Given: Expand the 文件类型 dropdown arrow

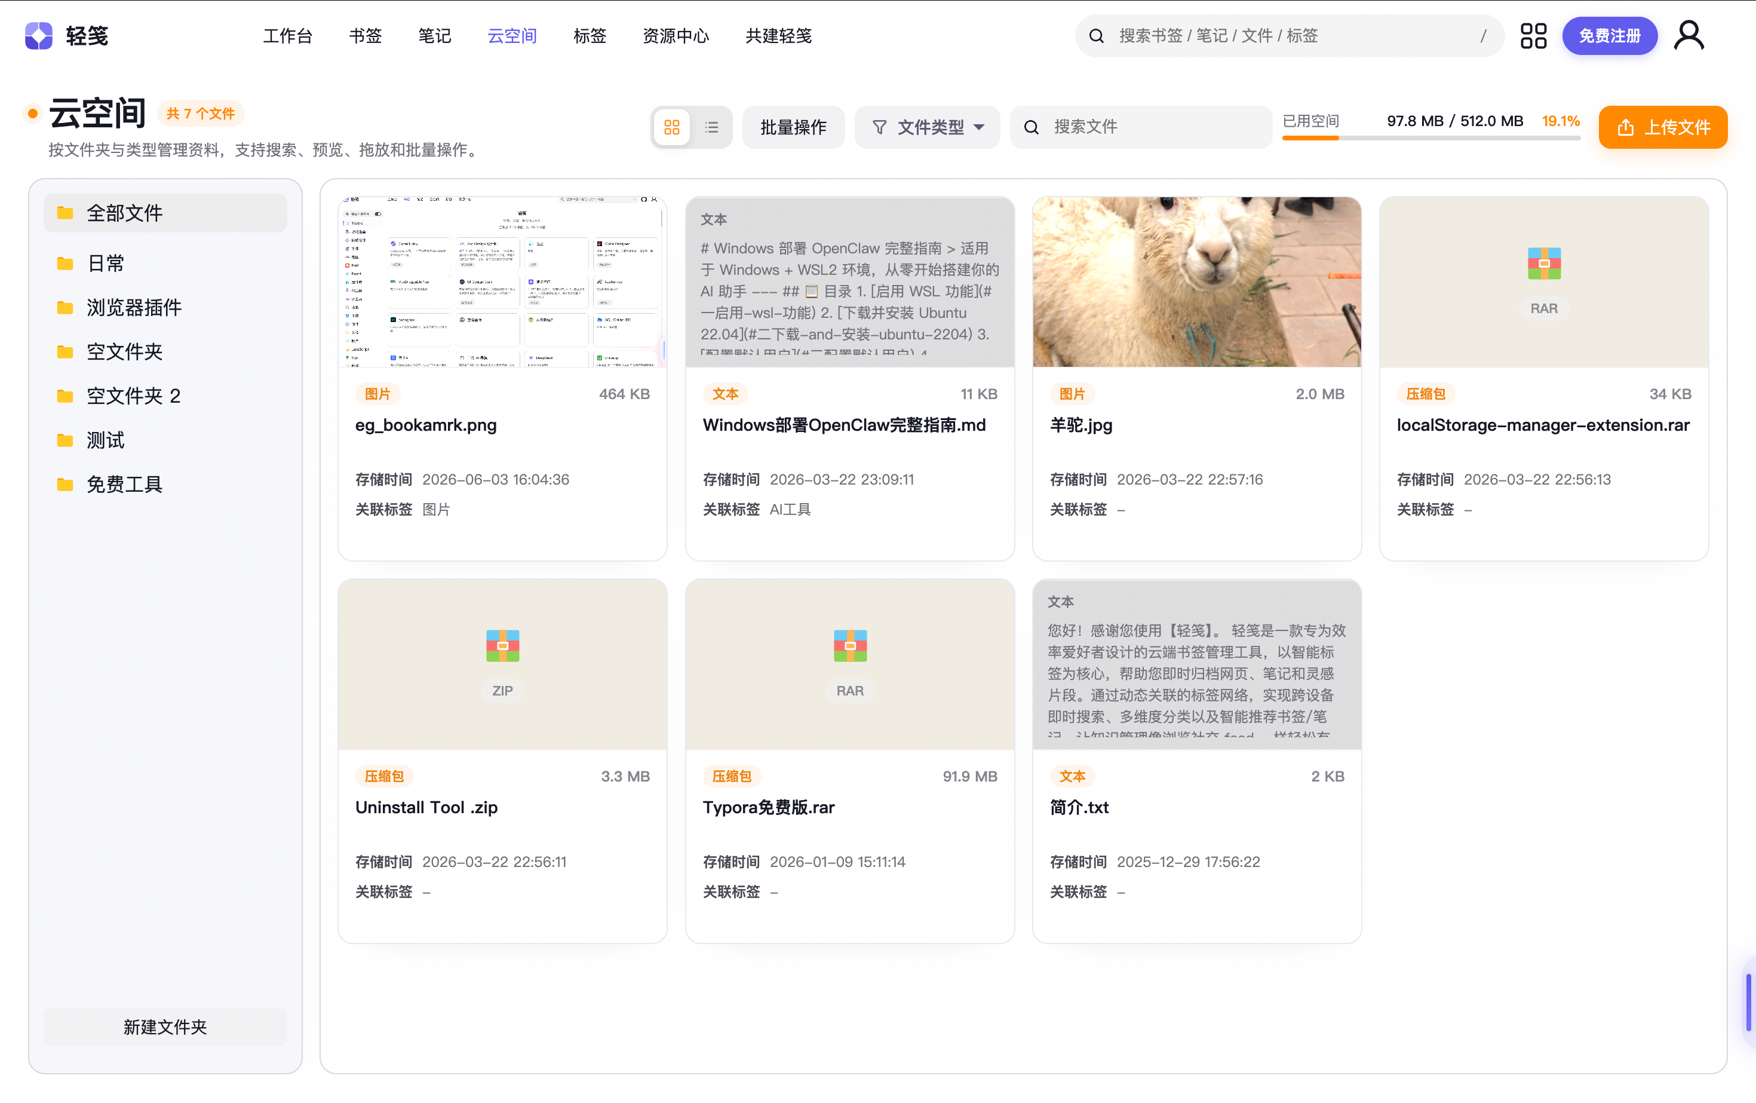Looking at the screenshot, I should point(980,127).
